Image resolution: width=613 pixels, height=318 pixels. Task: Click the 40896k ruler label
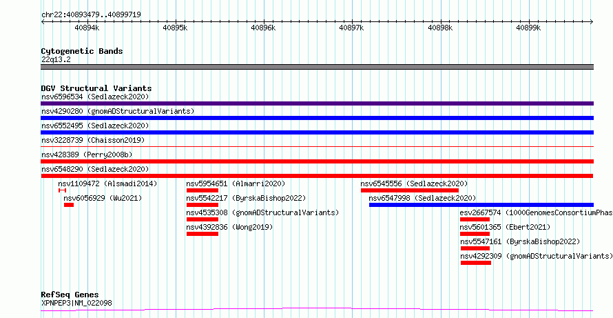264,28
